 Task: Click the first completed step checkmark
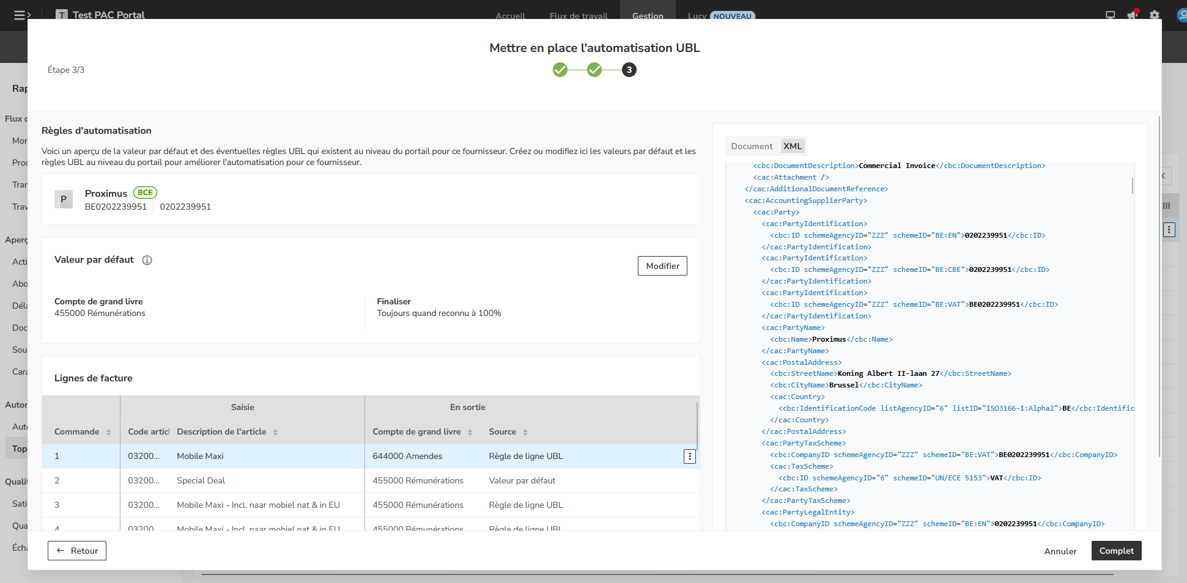[560, 70]
